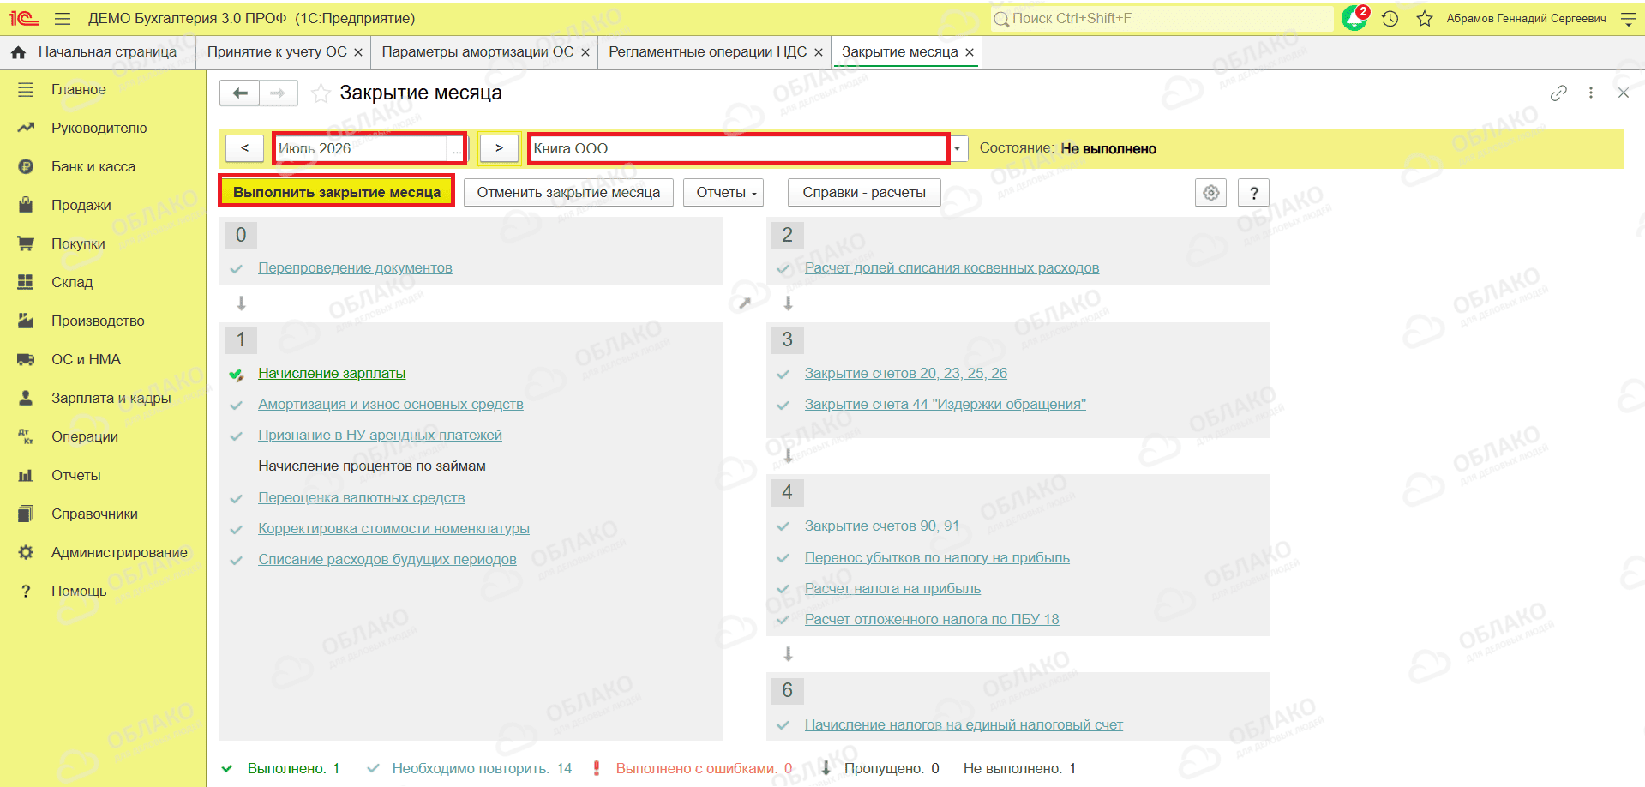Viewport: 1645px width, 787px height.
Task: Open the form's three-dot more menu
Action: point(1591,93)
